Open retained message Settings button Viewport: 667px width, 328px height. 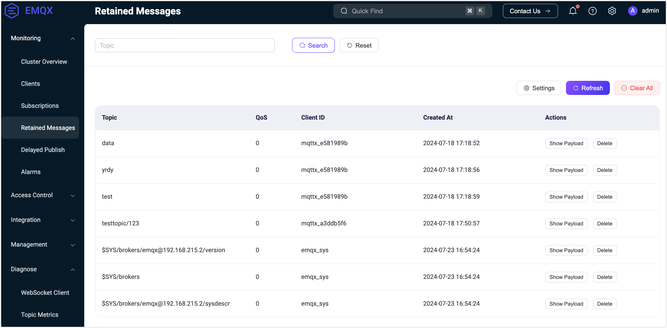pos(539,88)
